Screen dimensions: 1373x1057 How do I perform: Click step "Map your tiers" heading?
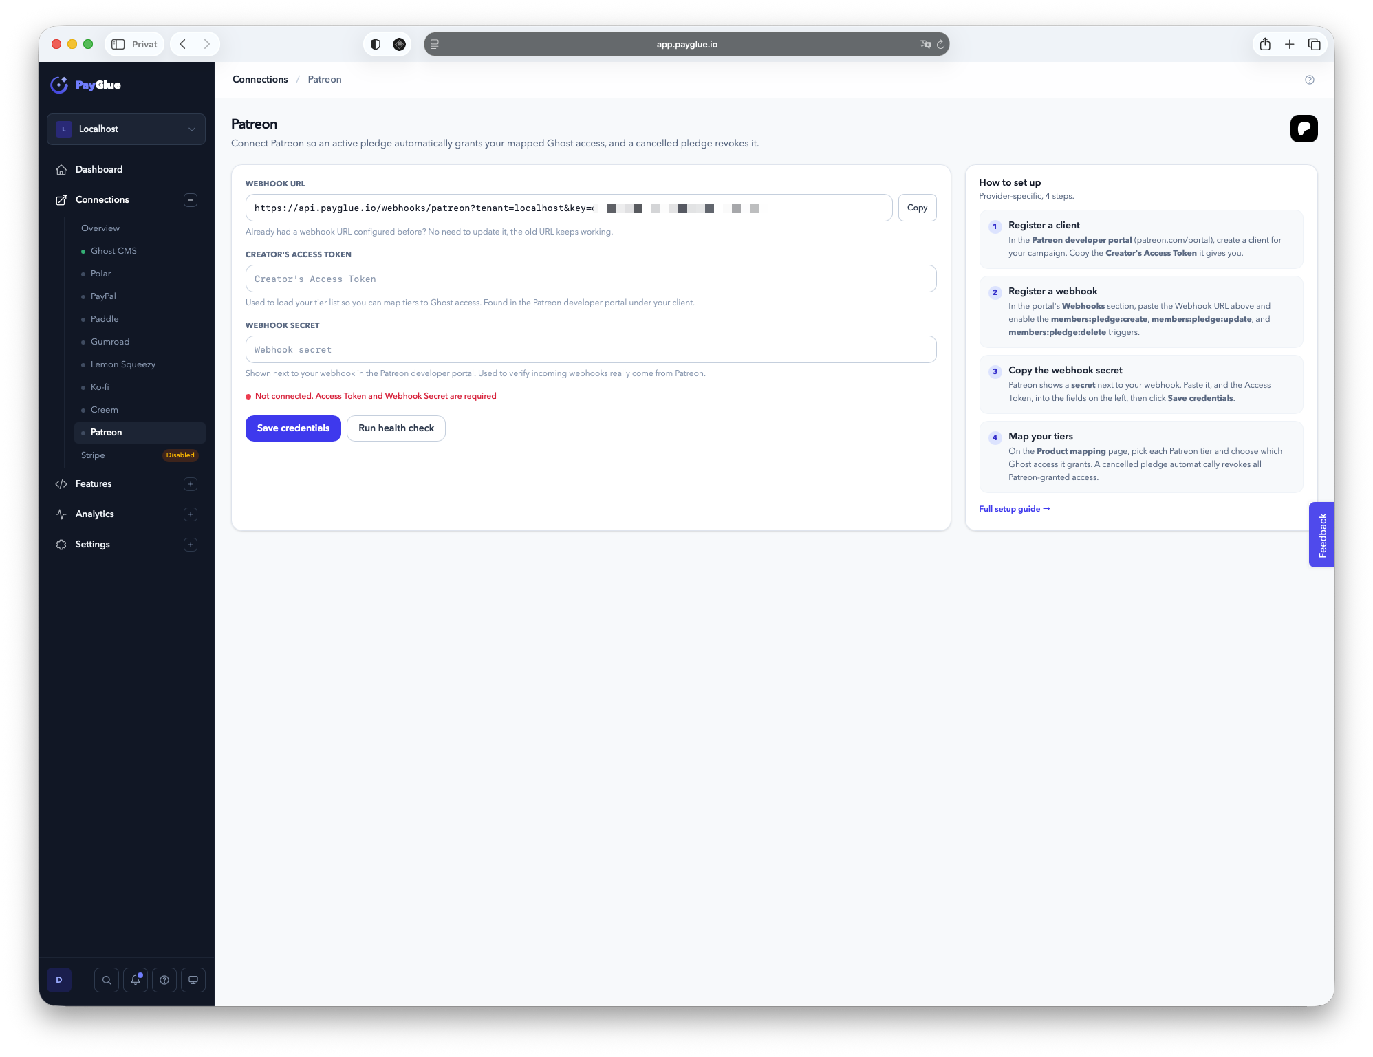coord(1040,437)
